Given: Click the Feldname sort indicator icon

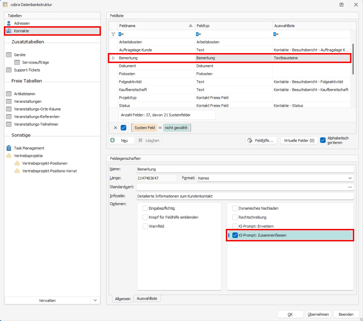Looking at the screenshot, I should pos(190,26).
